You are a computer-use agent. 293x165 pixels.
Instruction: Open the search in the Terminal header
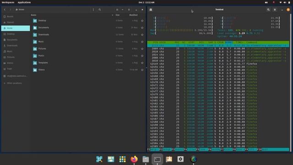[268, 10]
